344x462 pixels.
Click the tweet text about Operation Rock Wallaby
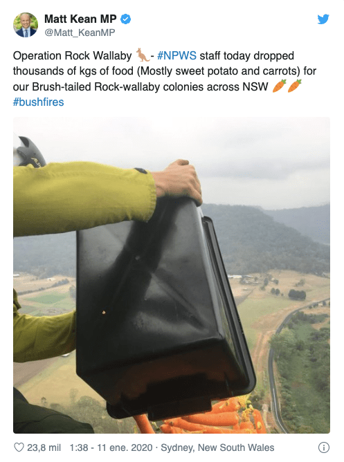pos(165,79)
